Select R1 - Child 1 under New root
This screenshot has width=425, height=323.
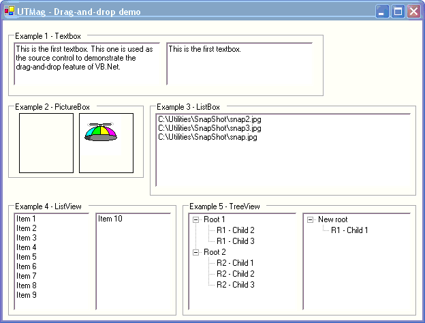tap(349, 230)
